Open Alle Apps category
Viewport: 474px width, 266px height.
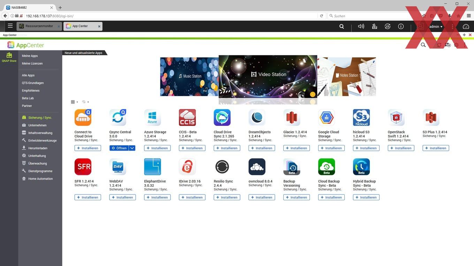(28, 75)
